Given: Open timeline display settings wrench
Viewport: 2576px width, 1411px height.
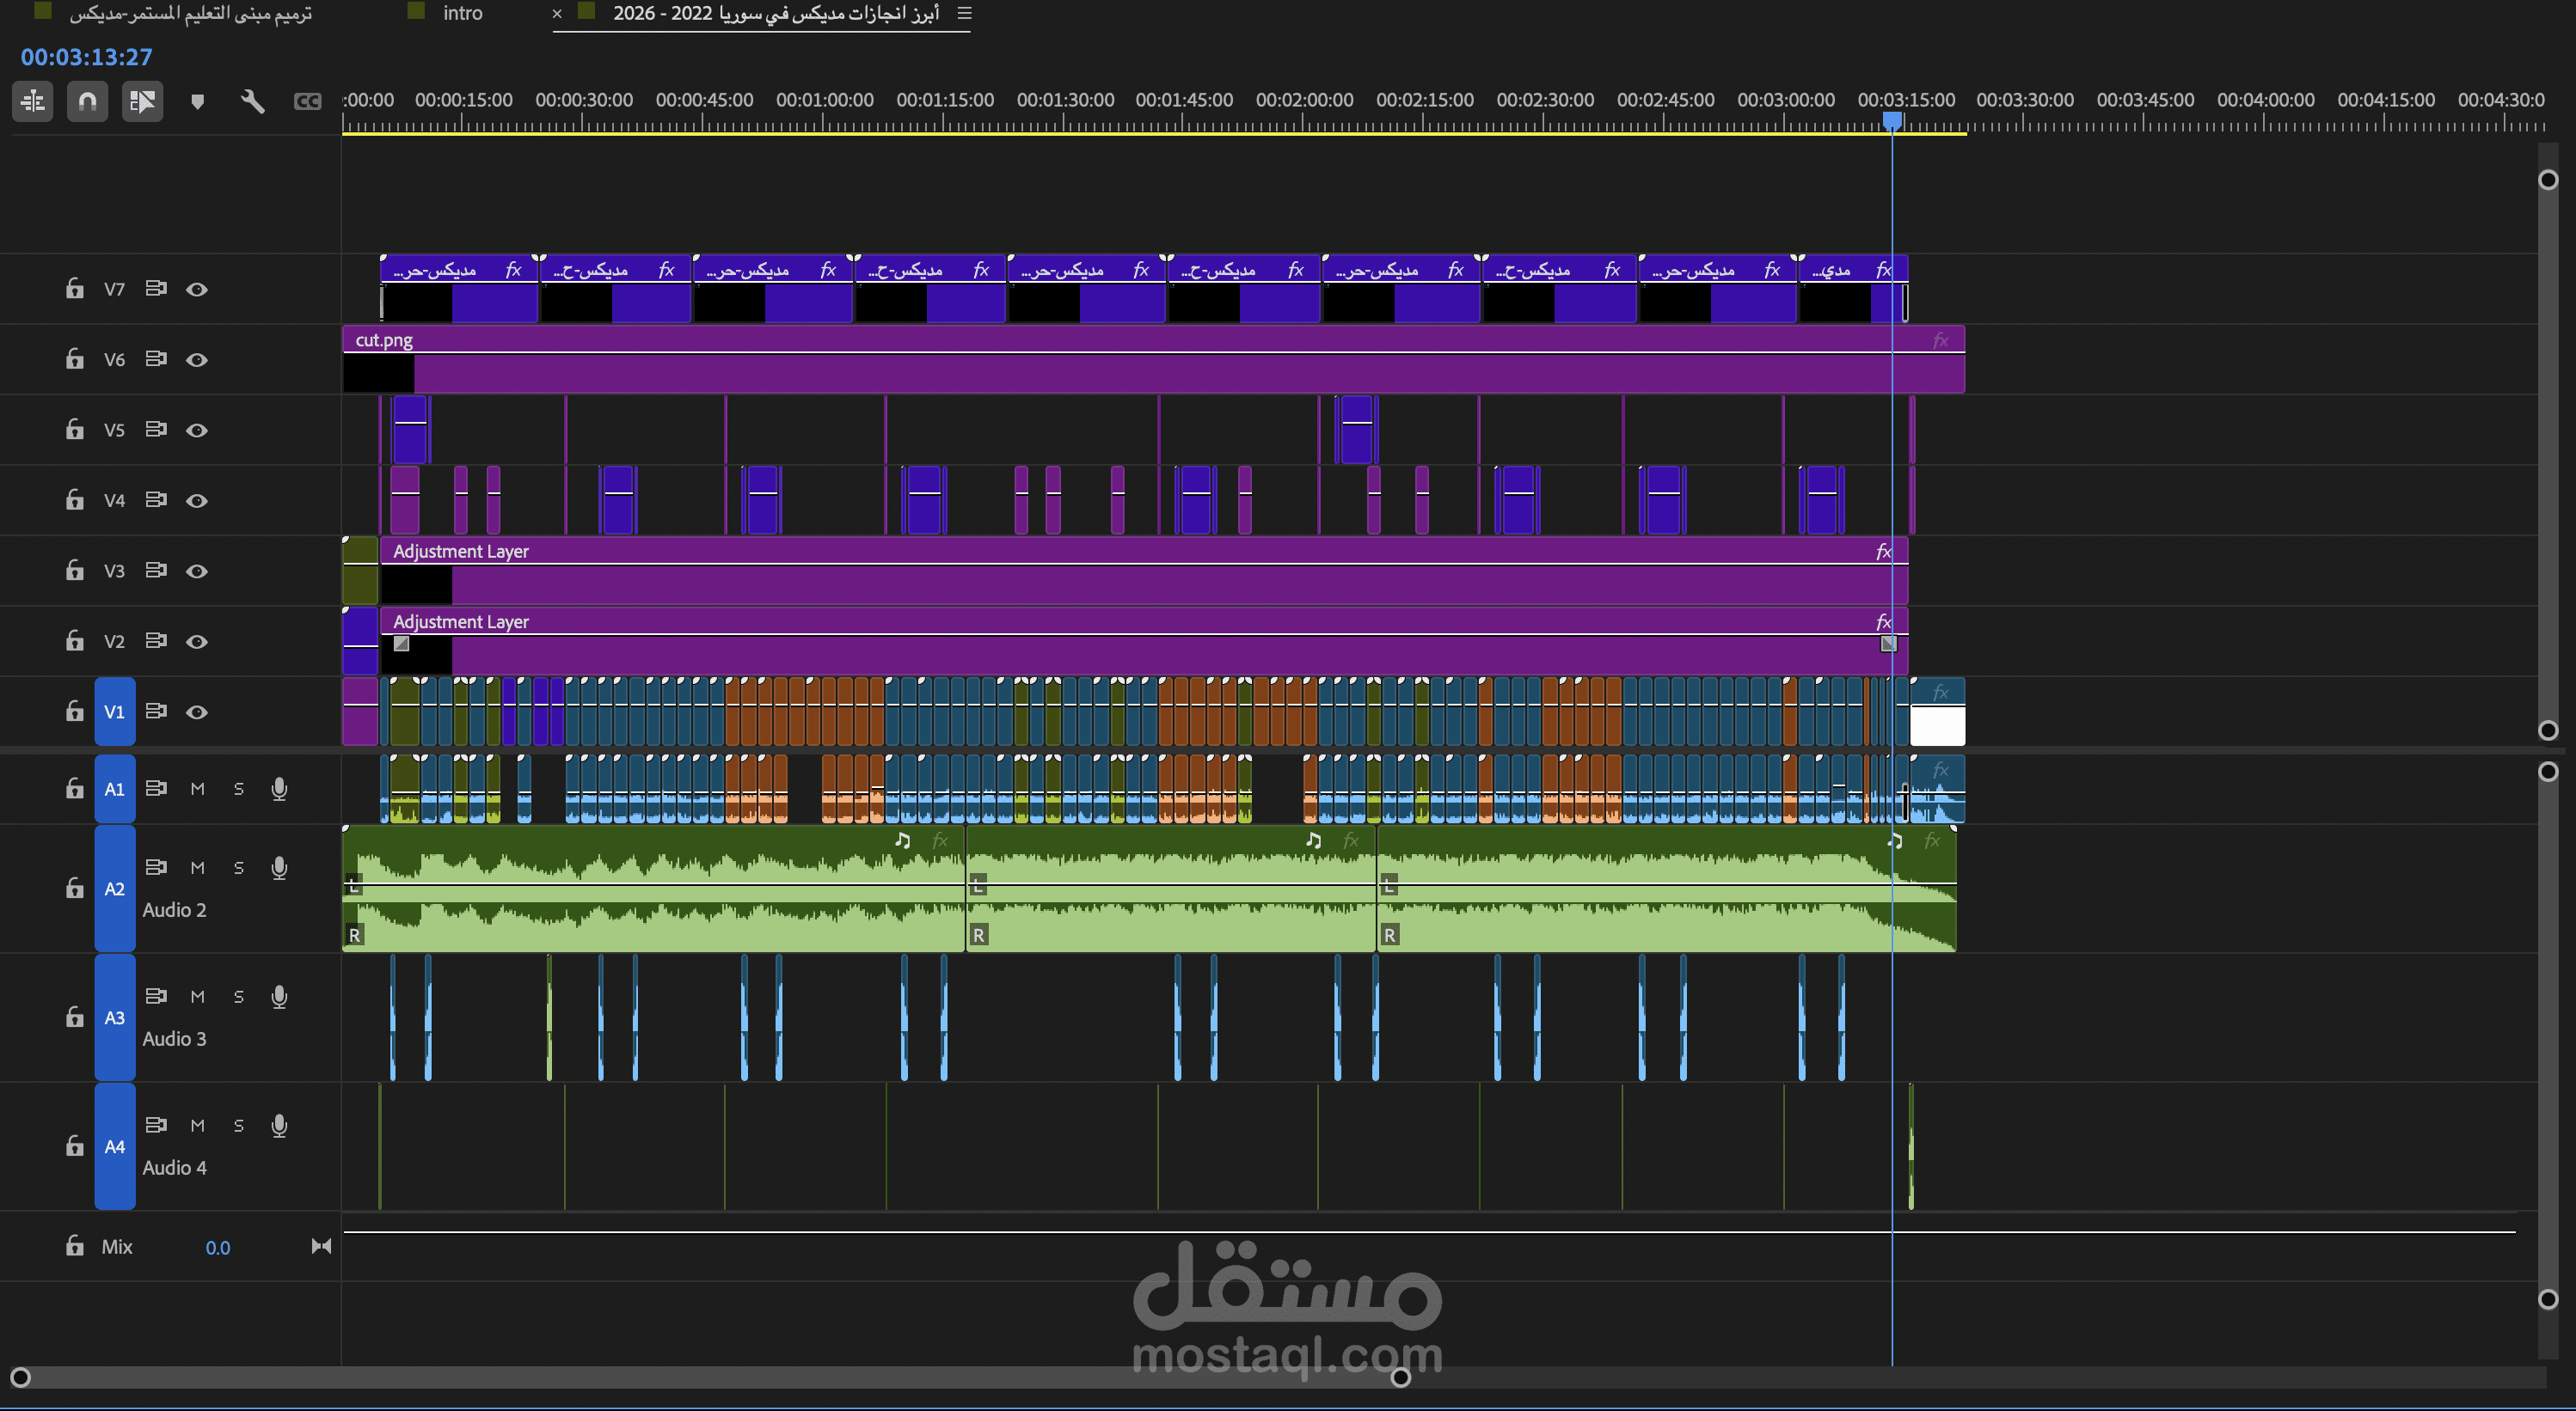Looking at the screenshot, I should pos(253,101).
